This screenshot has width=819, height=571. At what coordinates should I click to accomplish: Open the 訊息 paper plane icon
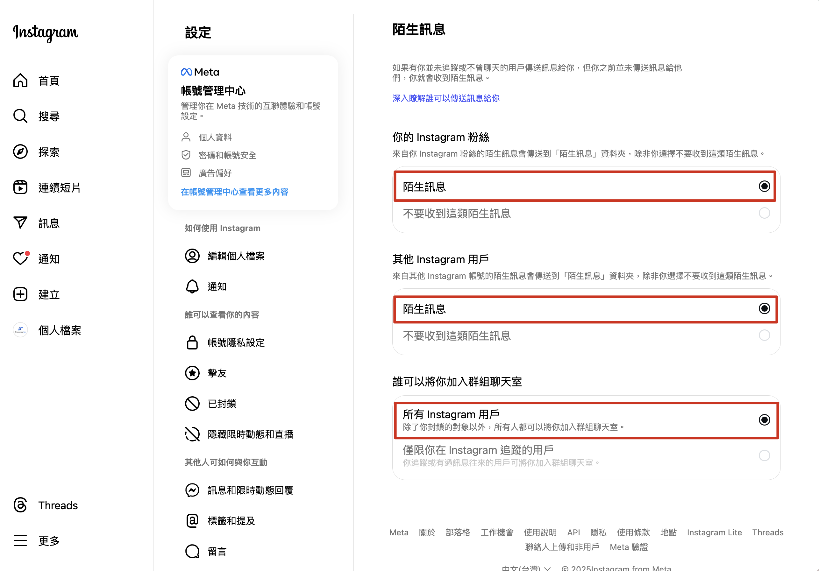(x=20, y=223)
